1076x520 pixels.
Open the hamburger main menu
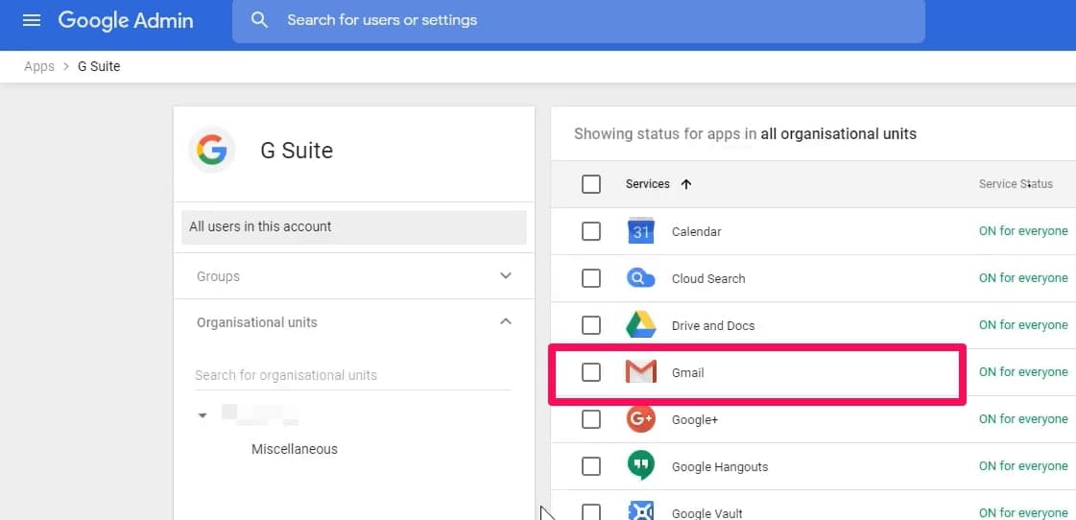tap(32, 20)
